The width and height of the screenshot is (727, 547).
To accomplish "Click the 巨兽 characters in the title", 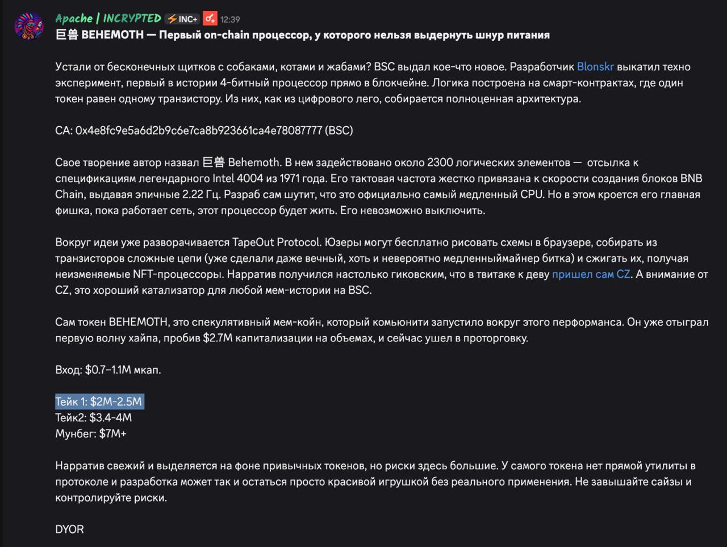I will click(66, 35).
